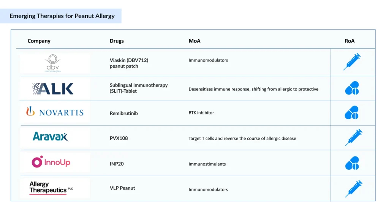This screenshot has height=202, width=389.
Task: Click the syringe icon for VLP Peanut
Action: [353, 189]
